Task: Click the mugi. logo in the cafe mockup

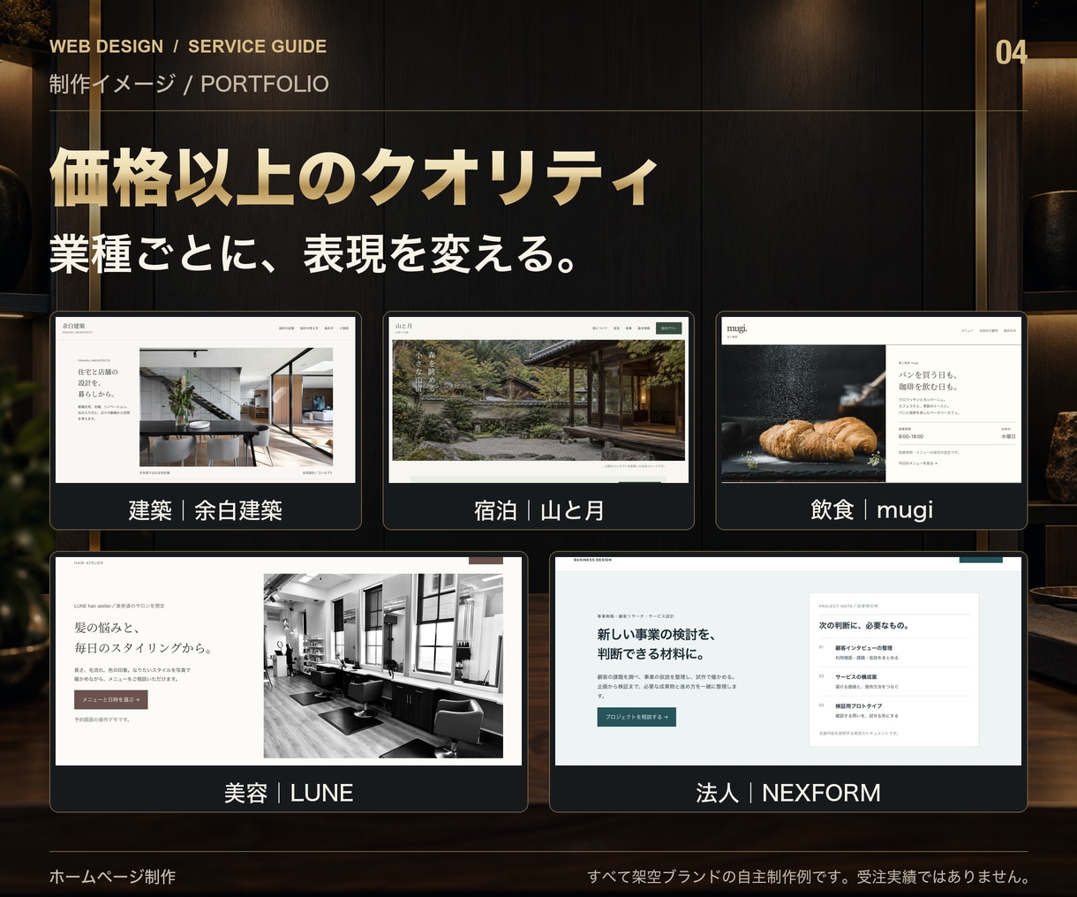Action: click(x=736, y=328)
